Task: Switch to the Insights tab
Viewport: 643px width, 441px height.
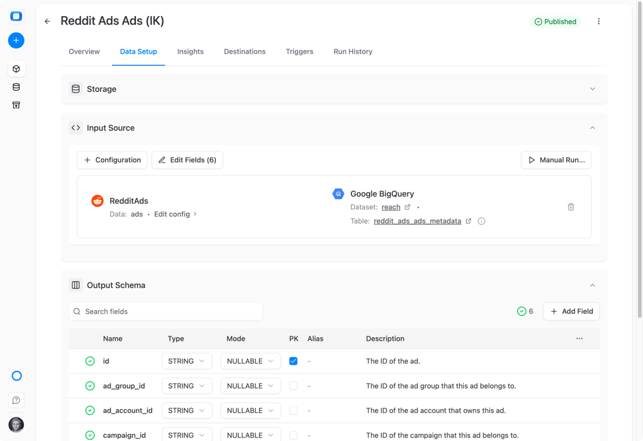Action: point(190,52)
